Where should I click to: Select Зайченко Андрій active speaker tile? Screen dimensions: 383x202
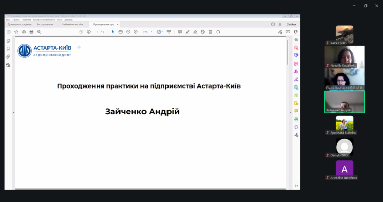point(344,102)
